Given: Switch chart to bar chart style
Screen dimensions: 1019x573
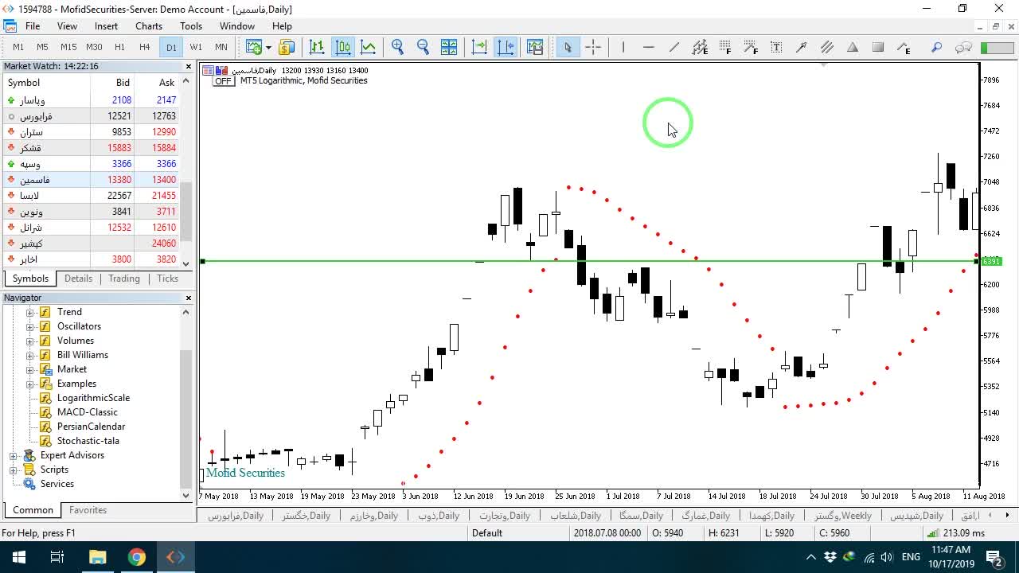Looking at the screenshot, I should click(317, 47).
